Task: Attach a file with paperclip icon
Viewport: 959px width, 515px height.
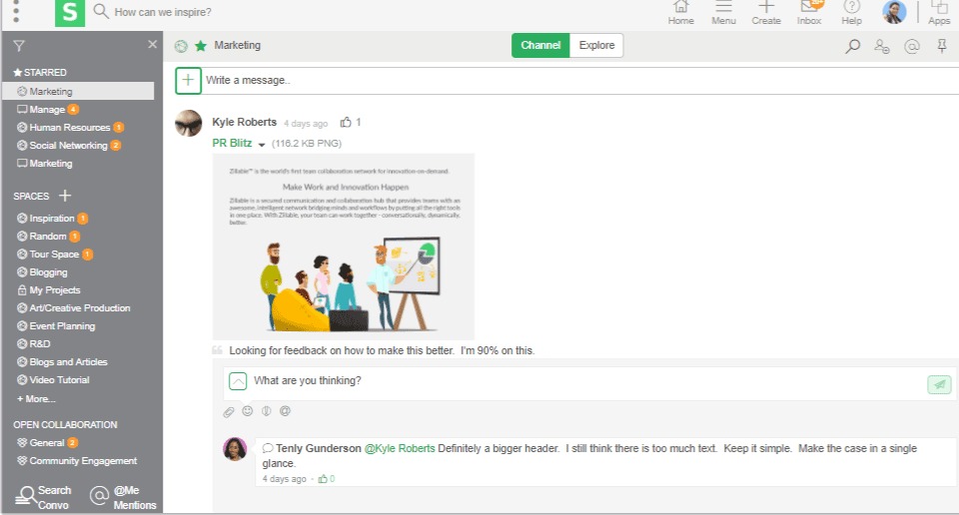Action: click(x=228, y=412)
